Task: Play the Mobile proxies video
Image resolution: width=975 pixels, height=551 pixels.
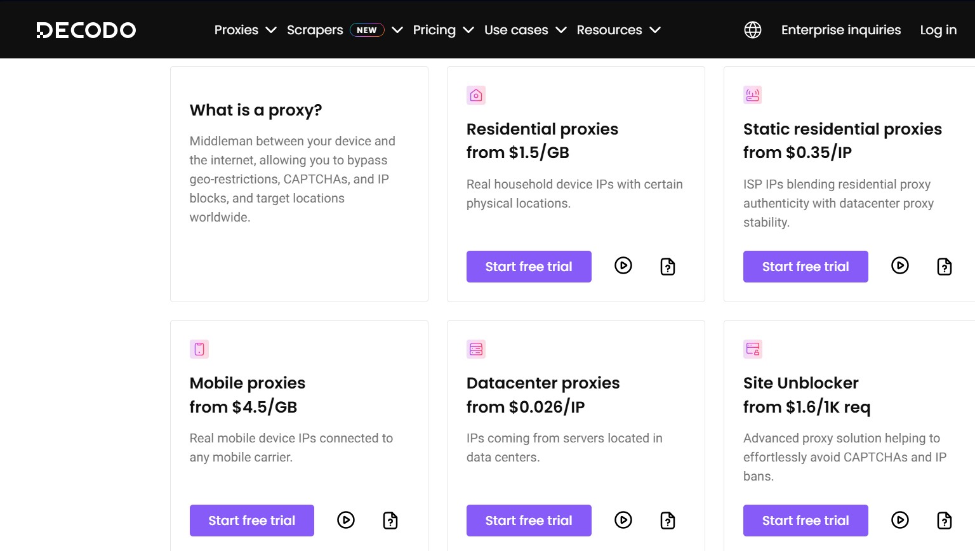Action: pos(346,521)
